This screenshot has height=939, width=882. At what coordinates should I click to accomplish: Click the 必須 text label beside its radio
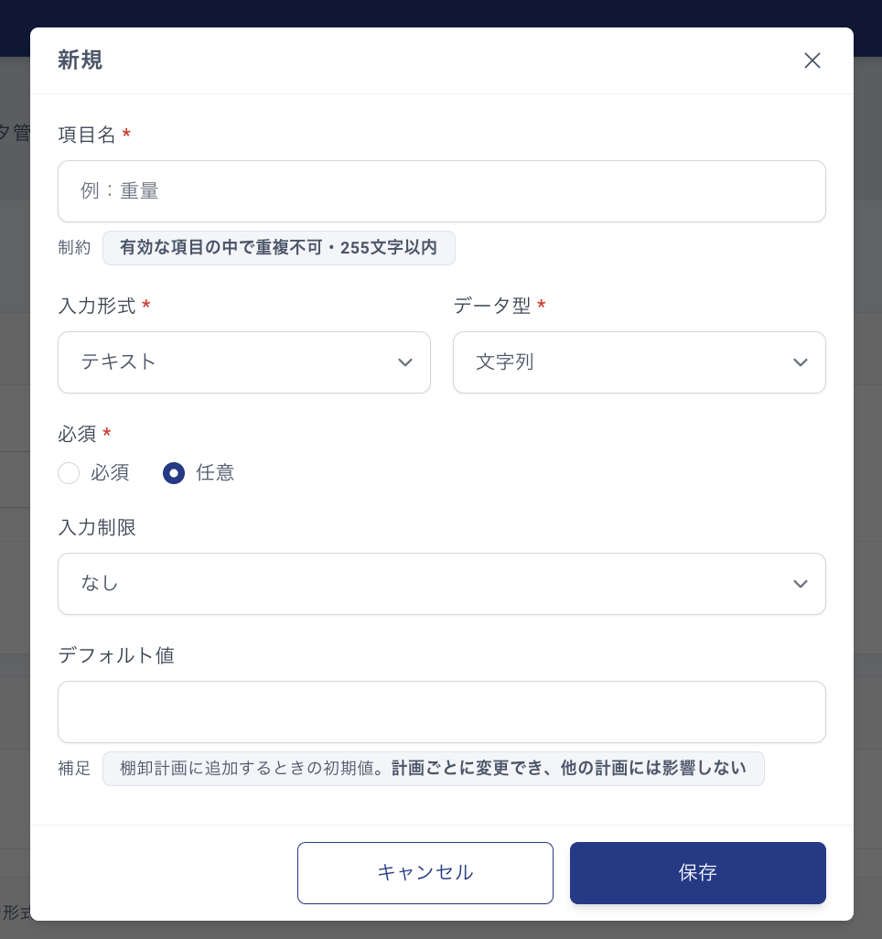pyautogui.click(x=110, y=473)
